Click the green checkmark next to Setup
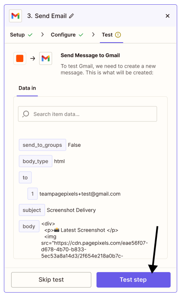Viewport: 181px width, 297px height. (x=30, y=35)
